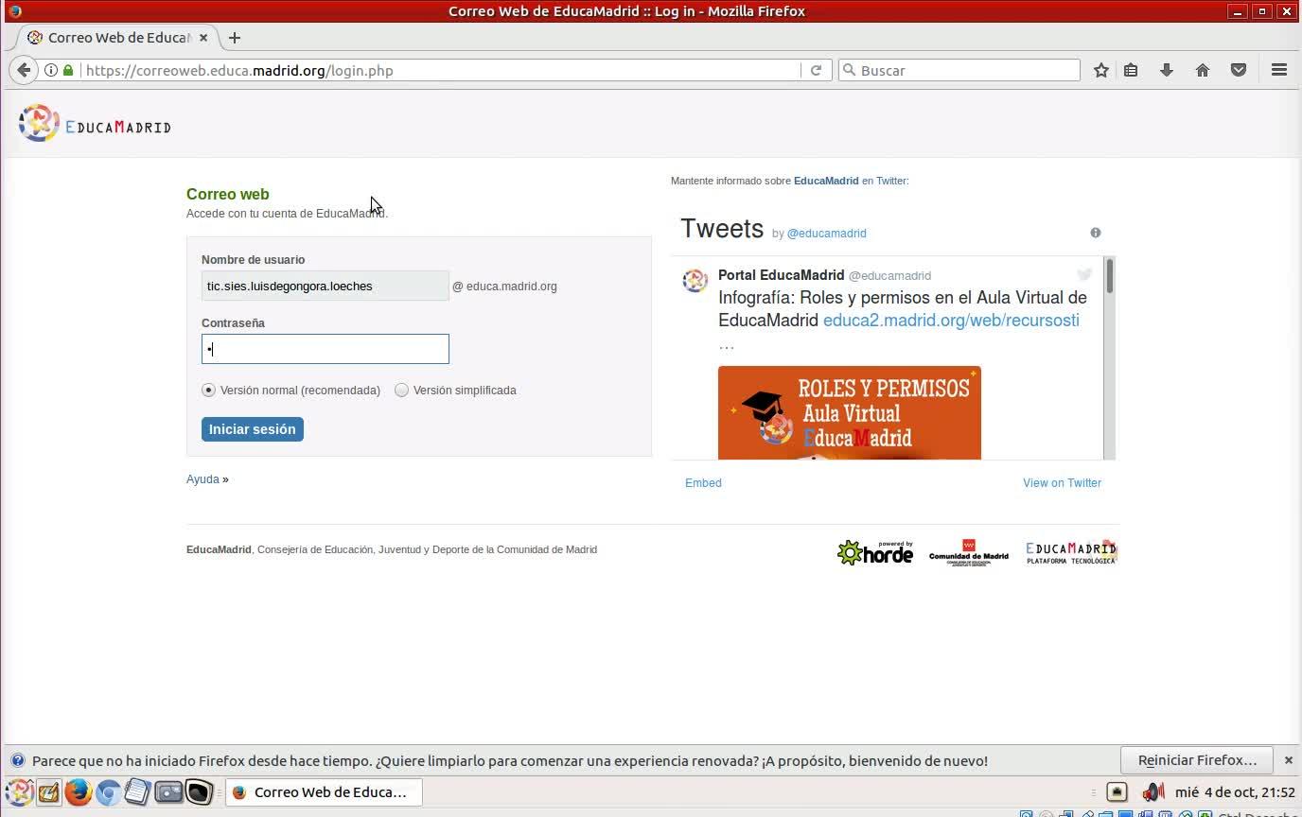
Task: Click the EducaMadrid logo in the header
Action: coord(95,124)
